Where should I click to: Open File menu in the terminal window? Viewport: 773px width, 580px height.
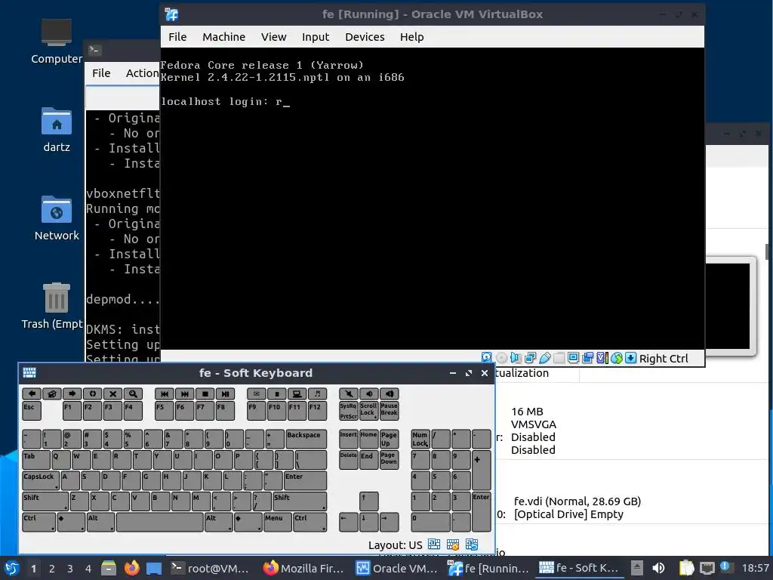[x=101, y=73]
